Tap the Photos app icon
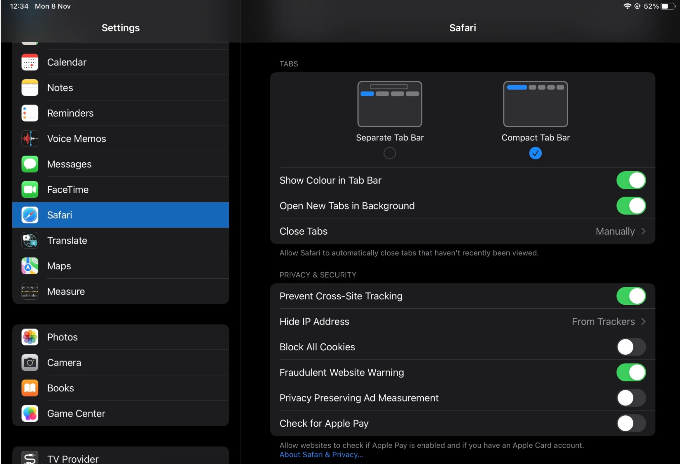Screen dimensions: 680x464 click(x=30, y=337)
